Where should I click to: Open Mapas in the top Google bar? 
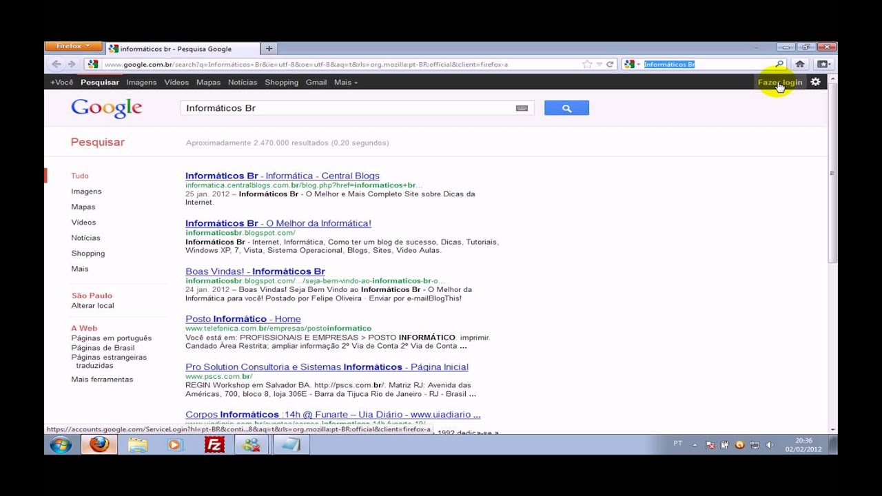click(208, 82)
